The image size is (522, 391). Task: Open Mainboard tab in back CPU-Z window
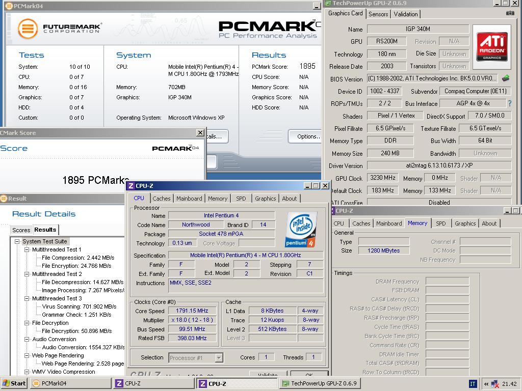389,224
